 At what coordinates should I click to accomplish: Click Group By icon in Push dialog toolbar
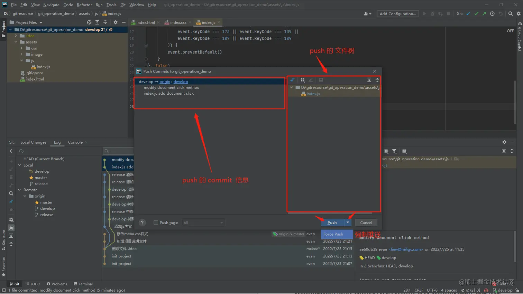[x=303, y=80]
